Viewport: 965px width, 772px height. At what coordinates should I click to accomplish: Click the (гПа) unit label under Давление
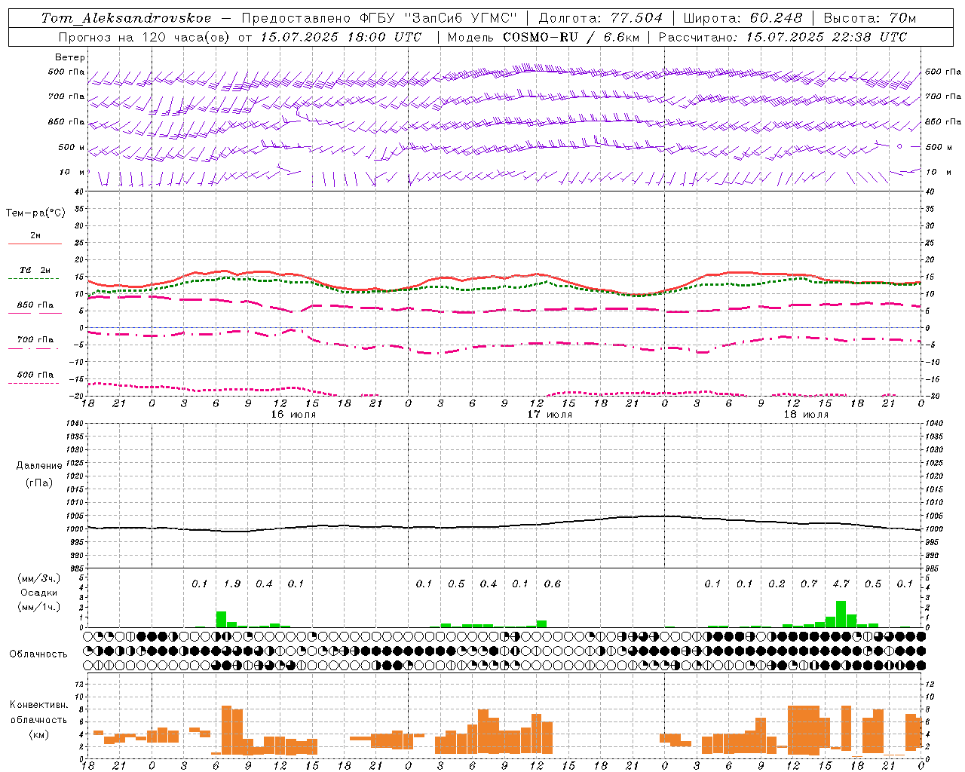tap(38, 482)
